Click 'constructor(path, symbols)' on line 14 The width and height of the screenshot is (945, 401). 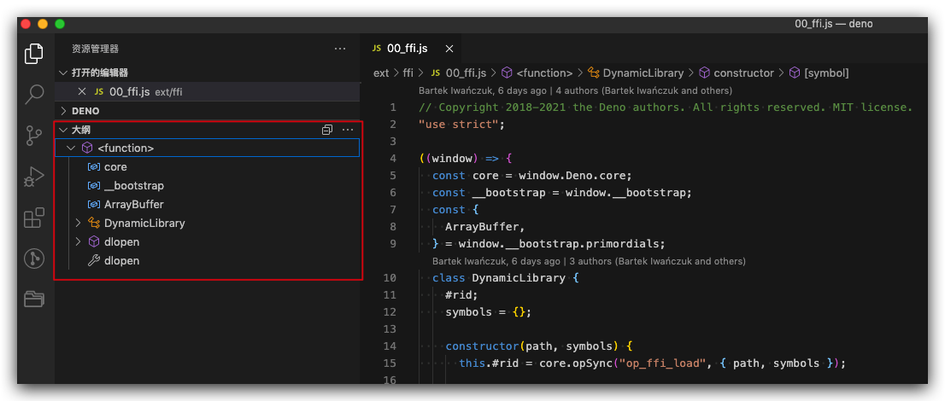[532, 346]
